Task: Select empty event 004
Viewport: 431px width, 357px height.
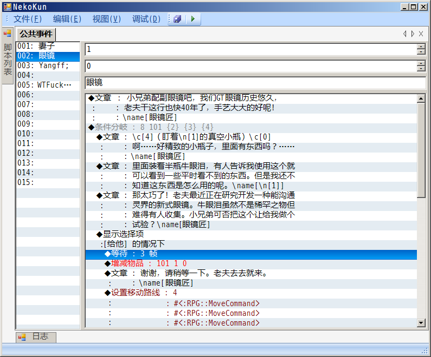Action: pyautogui.click(x=48, y=75)
